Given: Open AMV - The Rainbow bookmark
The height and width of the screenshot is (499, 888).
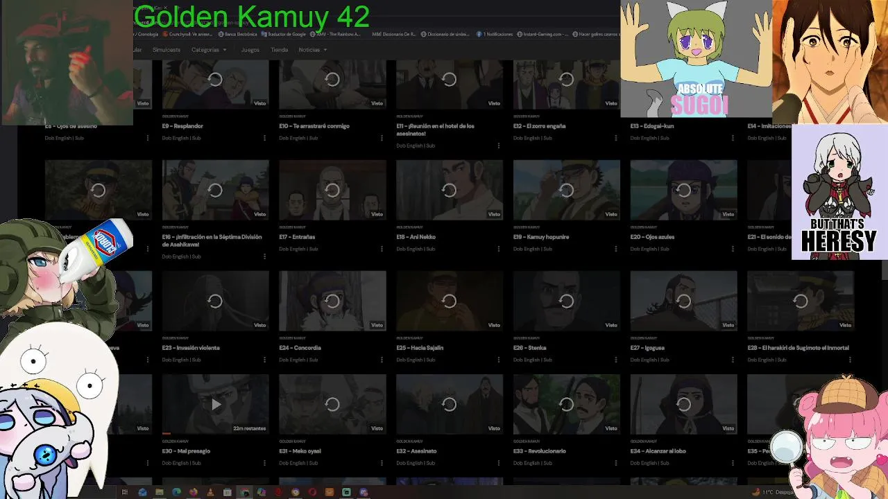Looking at the screenshot, I should (x=336, y=34).
